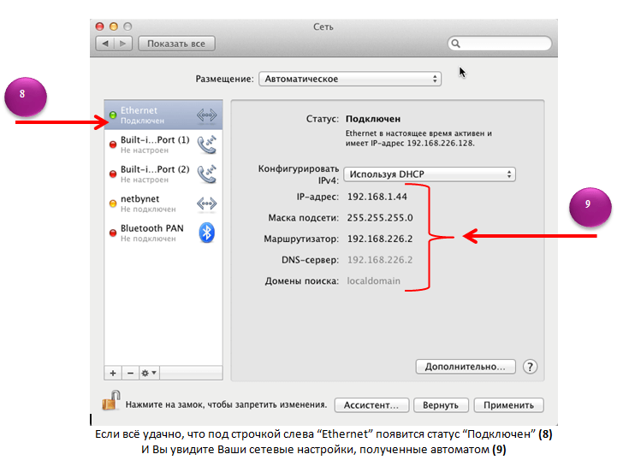Remove selected service with minus button
The image size is (623, 466).
(129, 374)
